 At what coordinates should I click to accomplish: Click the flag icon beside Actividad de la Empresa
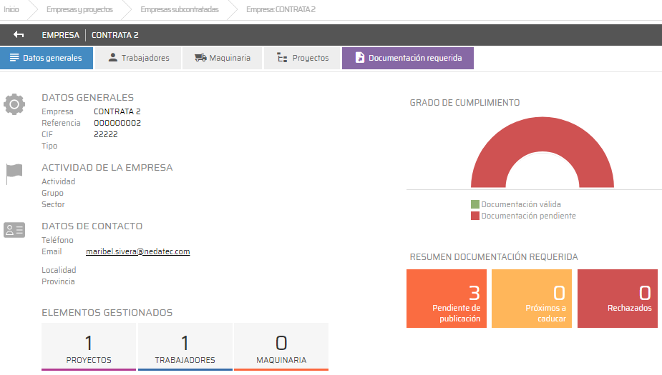14,174
